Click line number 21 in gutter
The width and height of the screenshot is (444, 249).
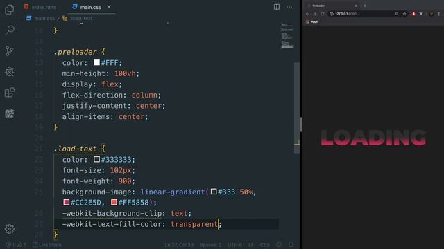pos(39,149)
